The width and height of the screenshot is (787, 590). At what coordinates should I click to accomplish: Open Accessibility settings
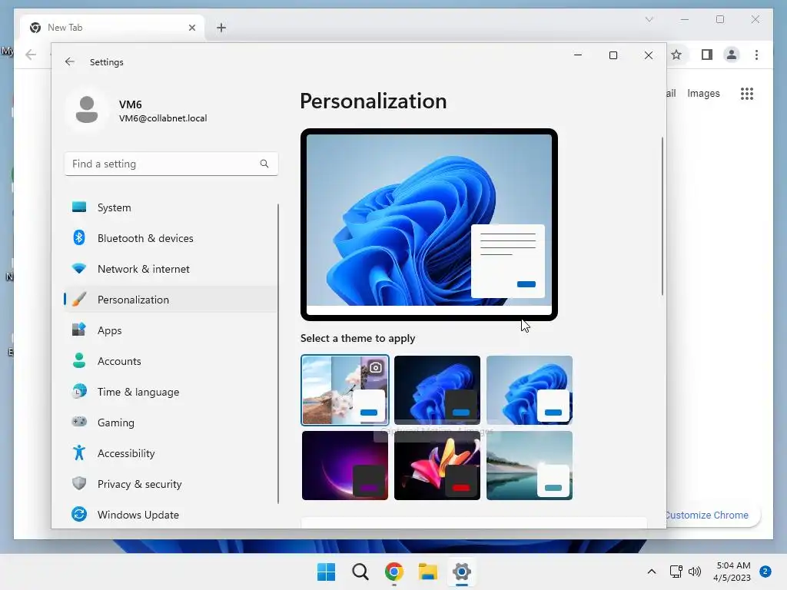171,453
